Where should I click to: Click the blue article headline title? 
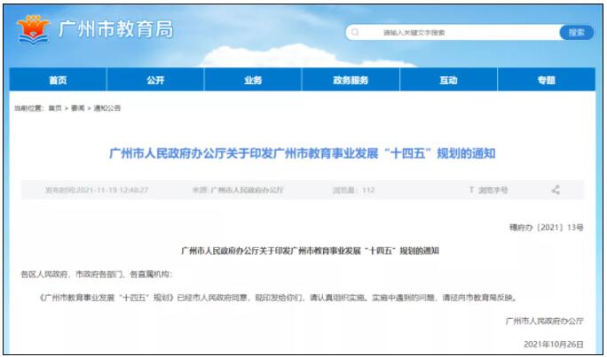[x=303, y=153]
